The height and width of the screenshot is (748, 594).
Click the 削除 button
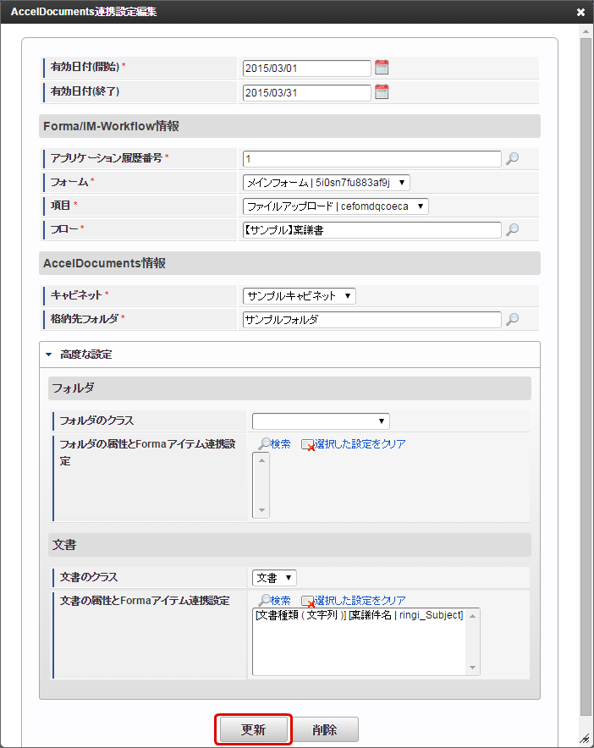click(x=325, y=729)
